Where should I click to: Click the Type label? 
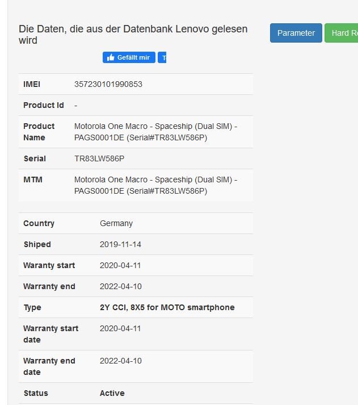click(32, 307)
